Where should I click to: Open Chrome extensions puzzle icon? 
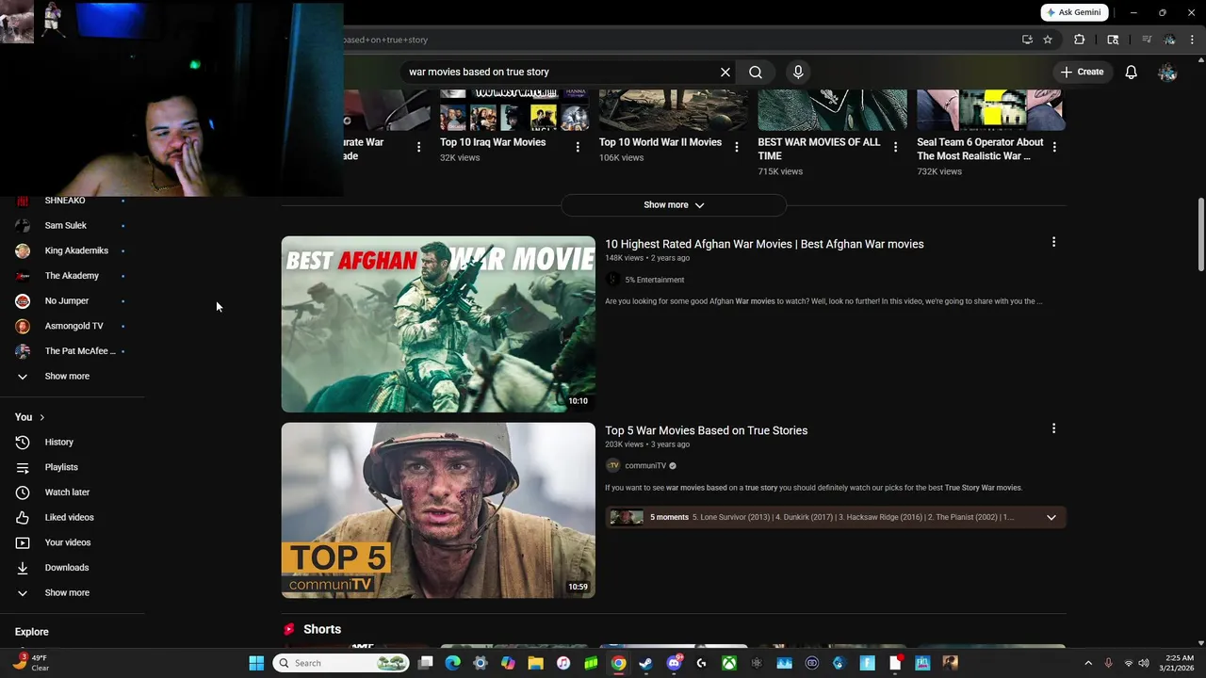(1080, 40)
